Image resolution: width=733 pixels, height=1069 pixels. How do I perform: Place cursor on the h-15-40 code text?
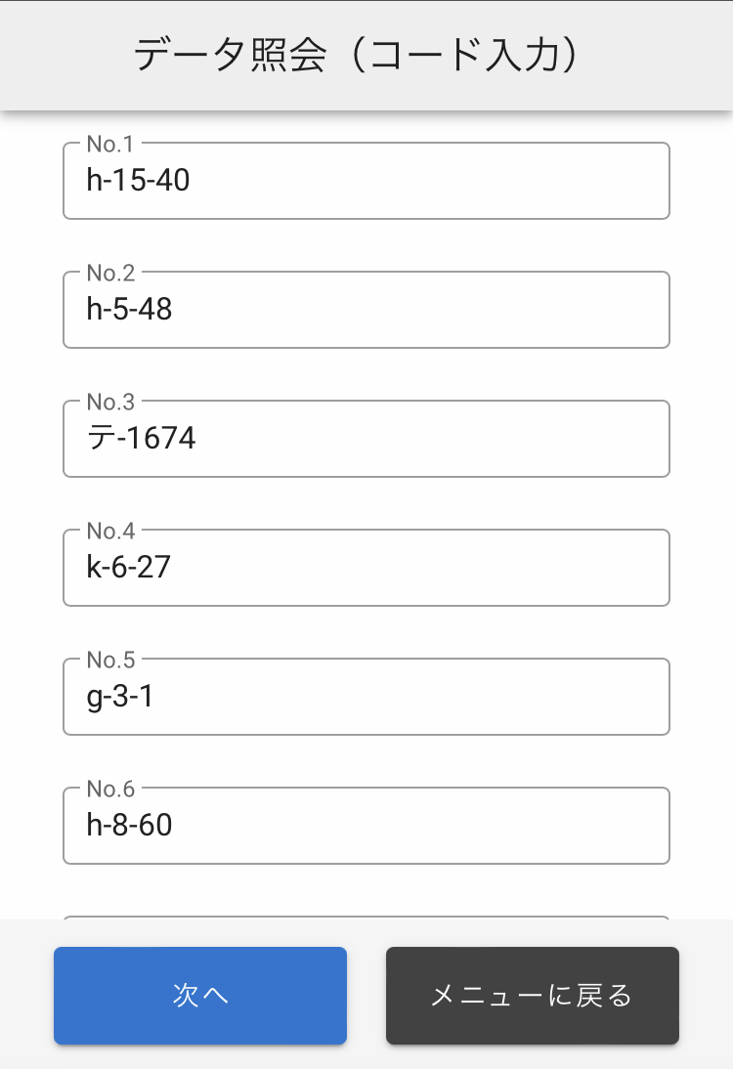[x=138, y=181]
